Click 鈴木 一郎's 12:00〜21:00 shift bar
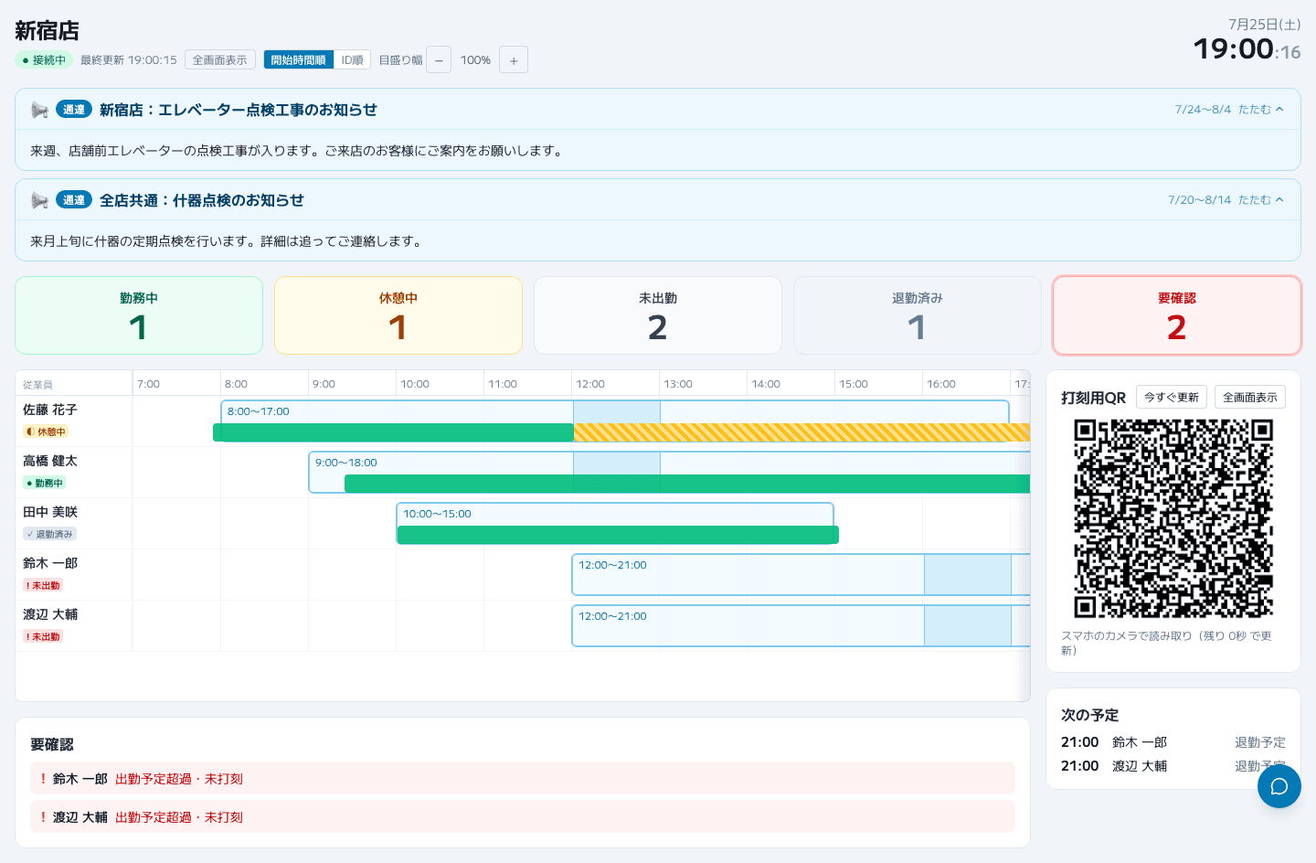 801,575
